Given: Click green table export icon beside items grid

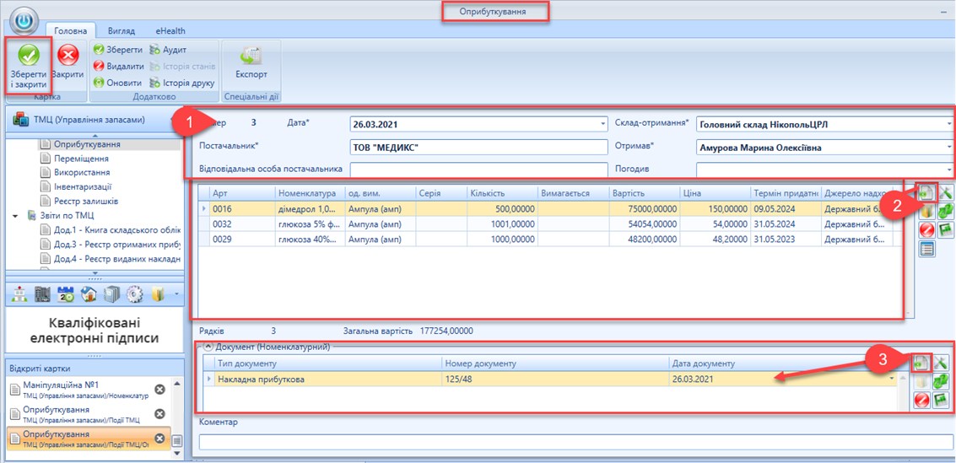Looking at the screenshot, I should (946, 229).
